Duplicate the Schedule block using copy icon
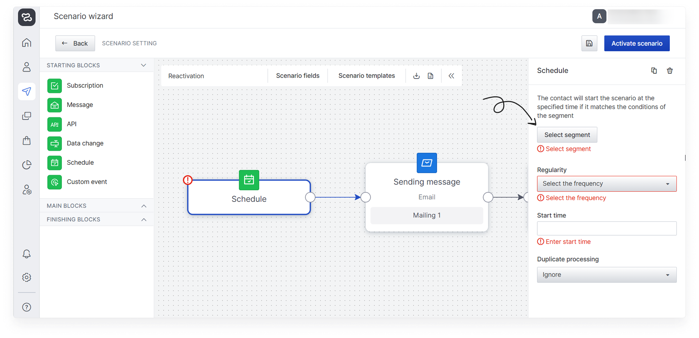Image resolution: width=699 pixels, height=338 pixels. point(654,71)
